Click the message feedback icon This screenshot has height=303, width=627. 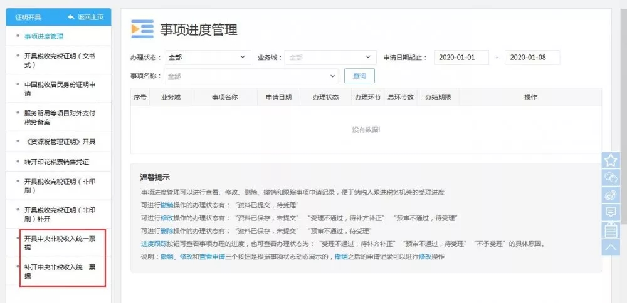click(x=611, y=212)
